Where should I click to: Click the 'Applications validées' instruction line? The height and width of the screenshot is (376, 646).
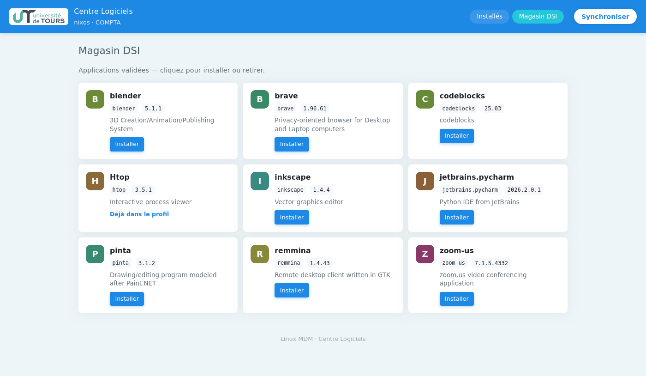tap(172, 70)
